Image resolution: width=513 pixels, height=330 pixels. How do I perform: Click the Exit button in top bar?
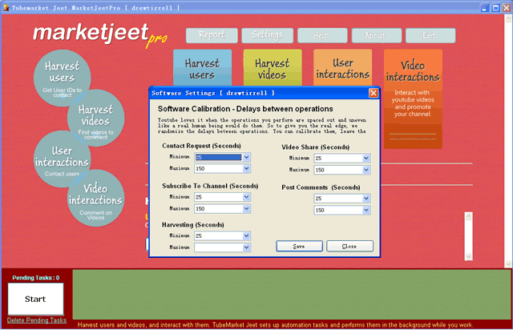pyautogui.click(x=430, y=35)
